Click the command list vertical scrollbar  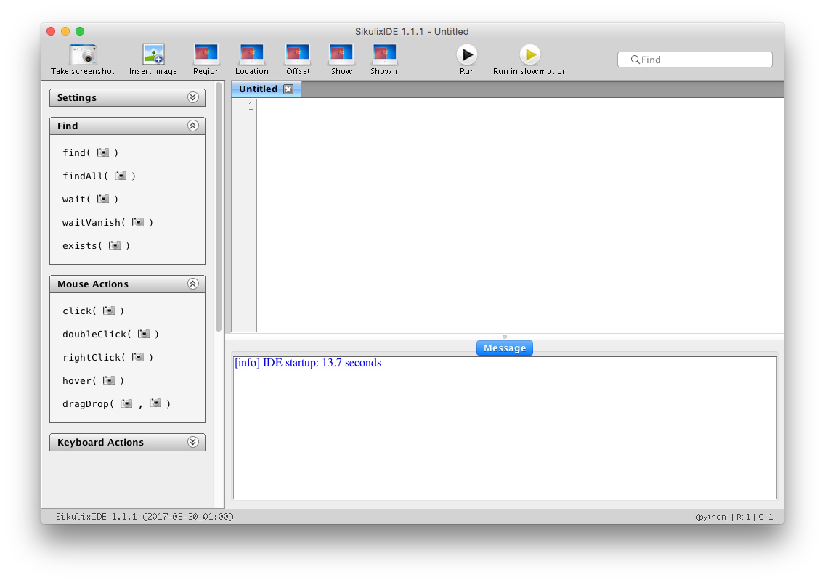[x=218, y=207]
